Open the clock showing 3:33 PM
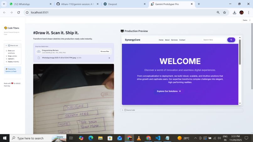This screenshot has width=253, height=142. [x=236, y=138]
